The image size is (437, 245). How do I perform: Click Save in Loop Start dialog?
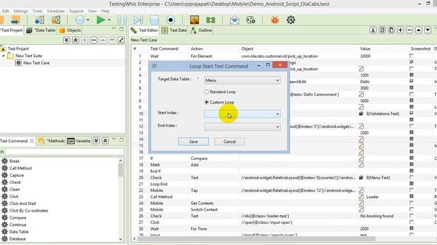pos(193,142)
